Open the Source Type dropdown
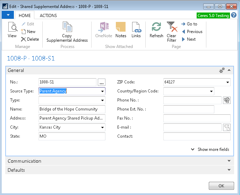This screenshot has width=240, height=195. click(x=102, y=91)
